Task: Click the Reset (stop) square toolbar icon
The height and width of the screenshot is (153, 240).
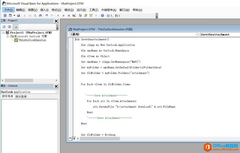Action: click(x=69, y=15)
